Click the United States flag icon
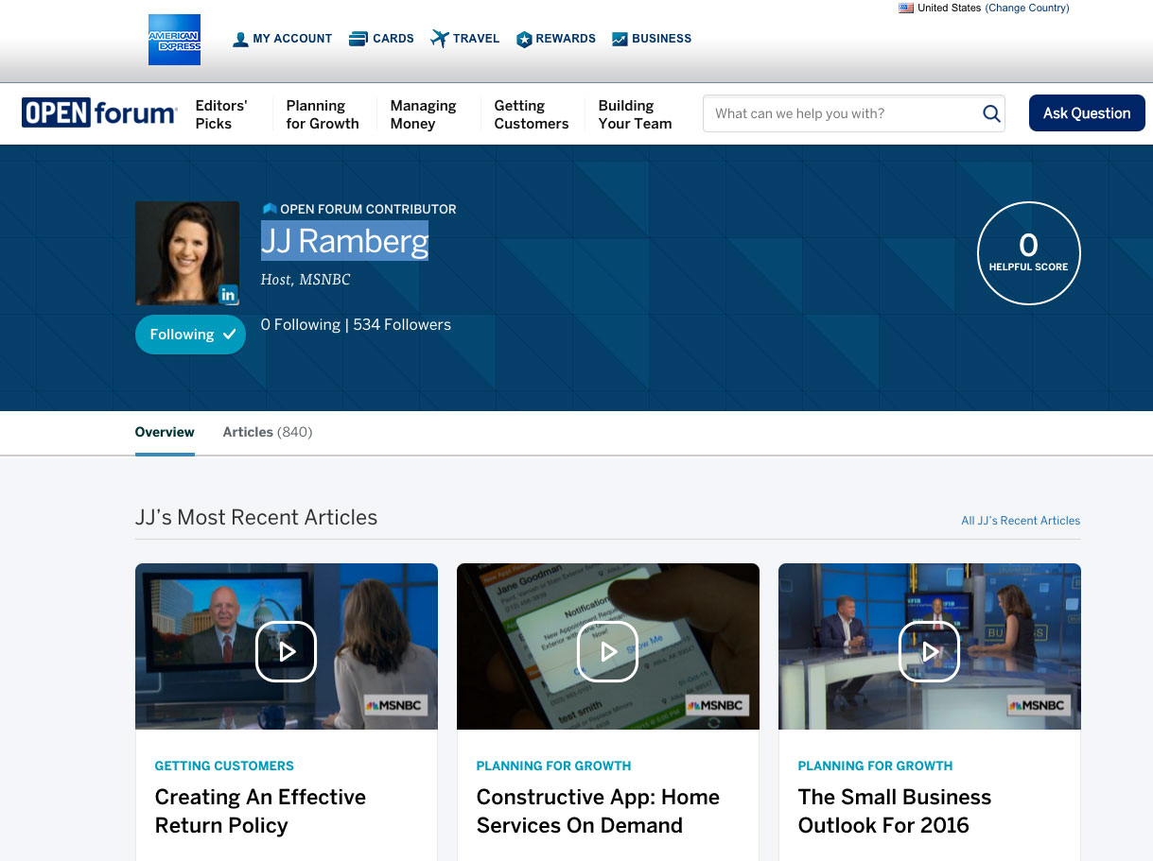 click(x=906, y=9)
